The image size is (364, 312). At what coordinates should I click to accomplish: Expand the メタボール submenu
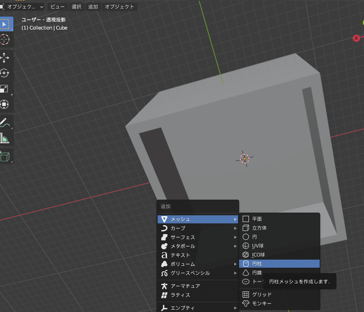point(198,246)
